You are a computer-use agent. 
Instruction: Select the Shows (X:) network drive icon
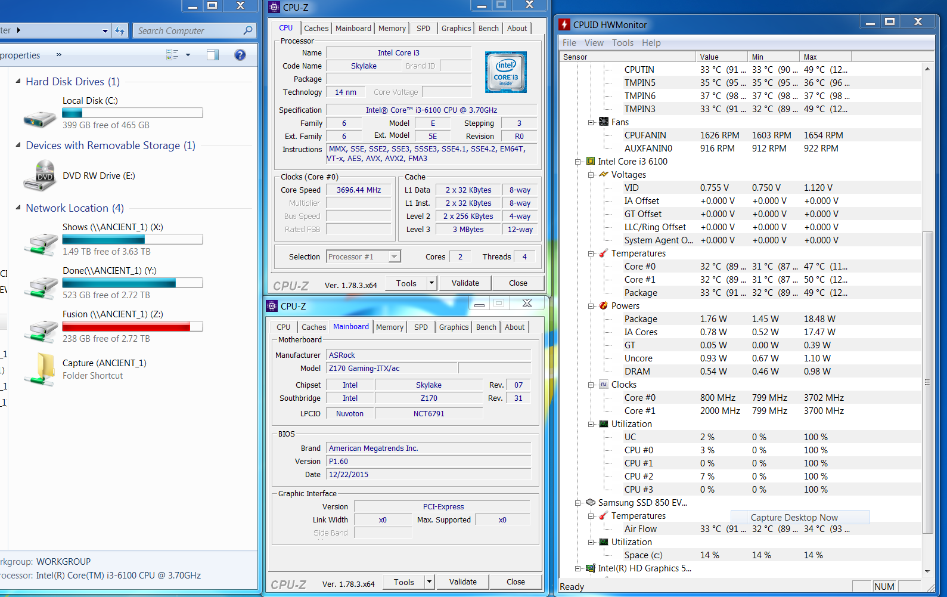point(41,245)
